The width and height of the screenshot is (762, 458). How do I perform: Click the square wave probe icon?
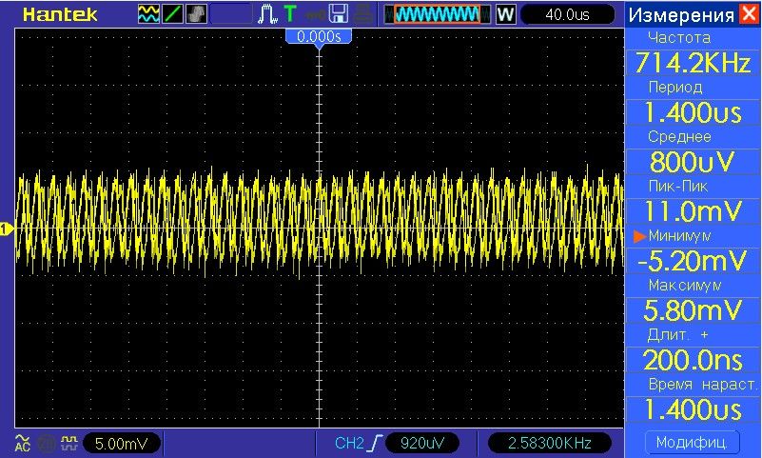[x=69, y=443]
